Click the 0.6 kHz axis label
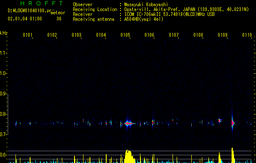256x163 pixels. [x=3, y=155]
